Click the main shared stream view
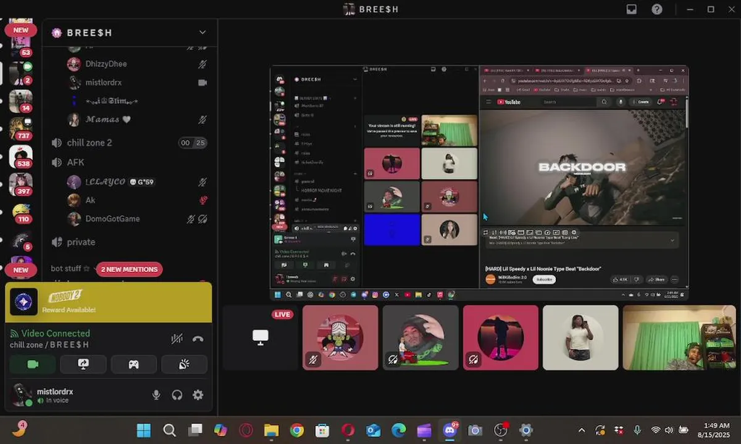Viewport: 741px width, 444px height. tap(479, 183)
